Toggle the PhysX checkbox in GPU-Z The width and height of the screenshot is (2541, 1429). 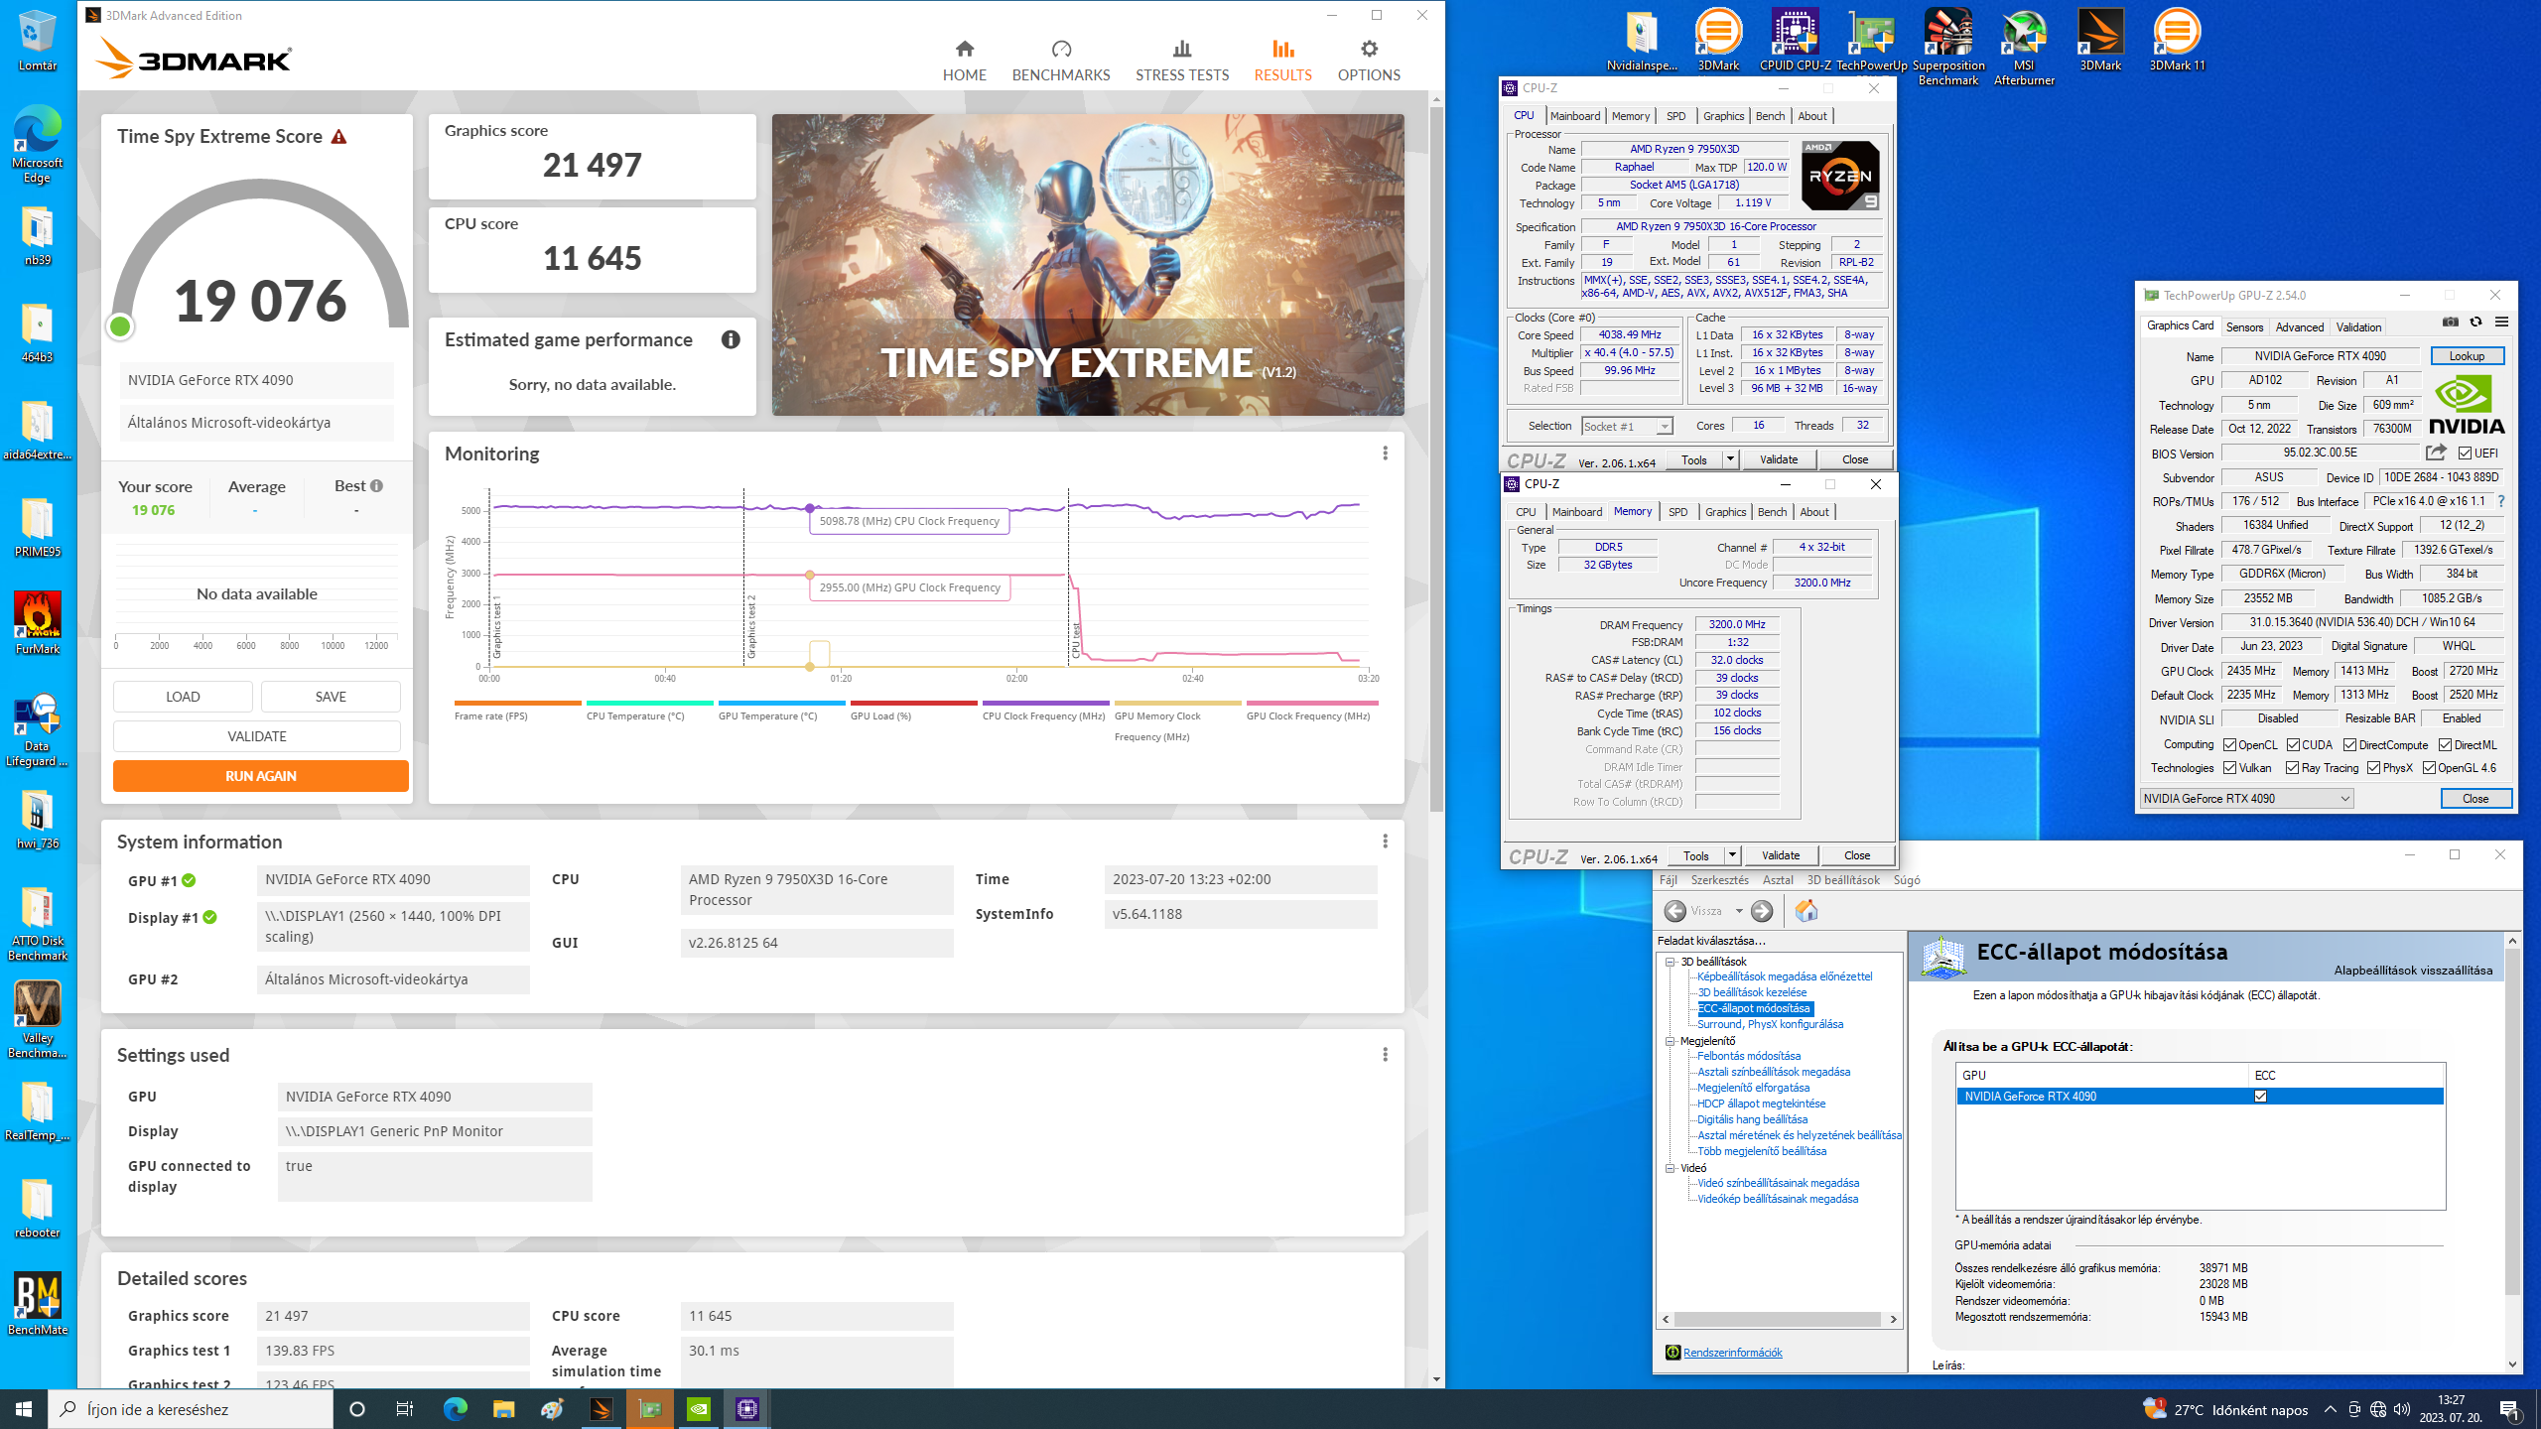point(2373,767)
